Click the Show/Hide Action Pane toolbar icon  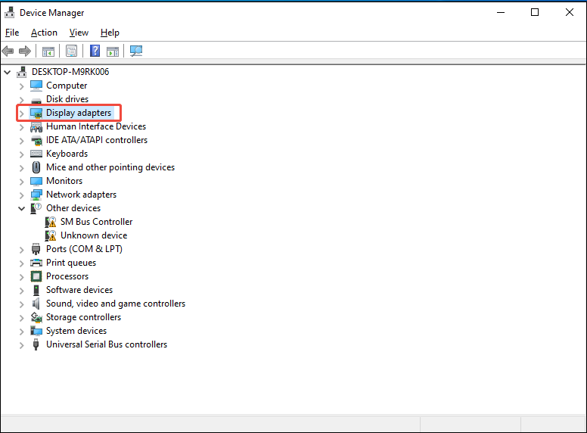tap(113, 51)
